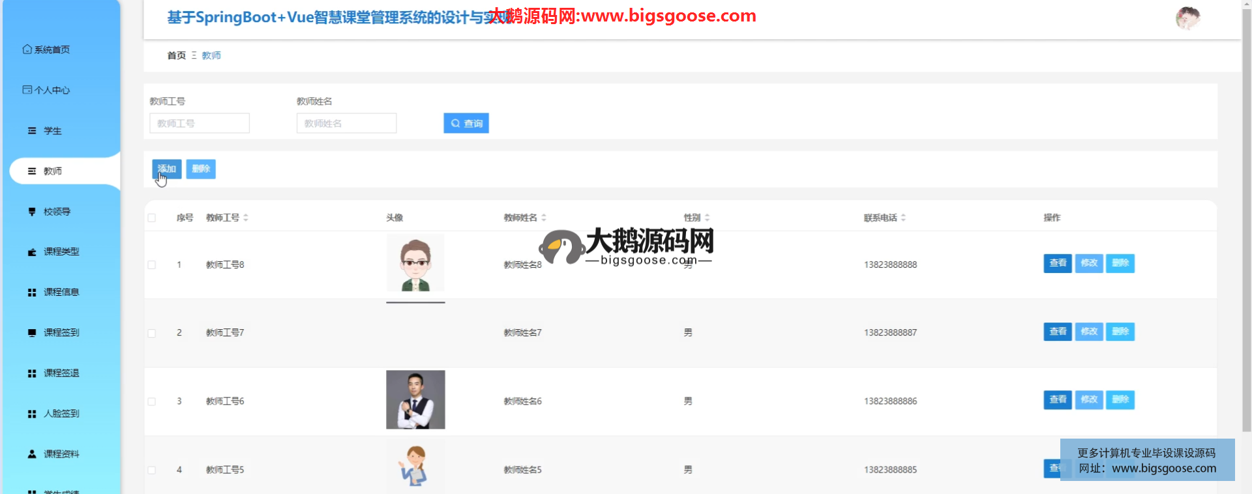
Task: Click the 课程资料 person icon
Action: (x=32, y=454)
